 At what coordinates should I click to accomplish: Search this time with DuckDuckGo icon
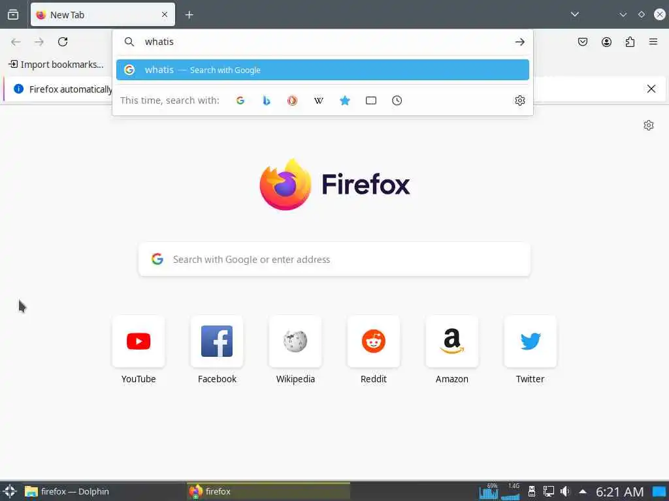[x=292, y=100]
